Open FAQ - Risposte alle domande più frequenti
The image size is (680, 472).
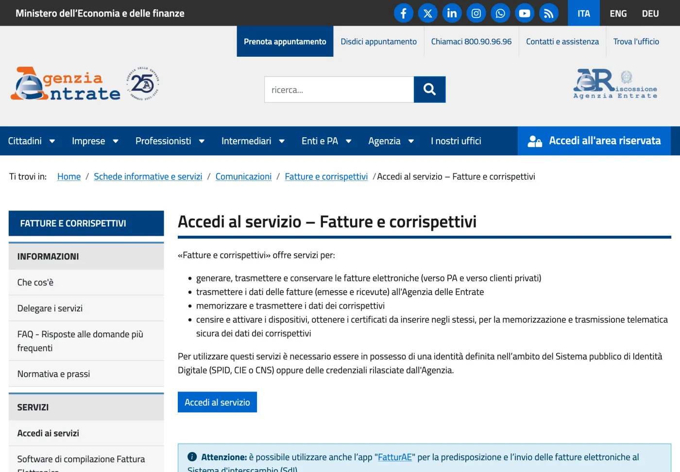(86, 341)
